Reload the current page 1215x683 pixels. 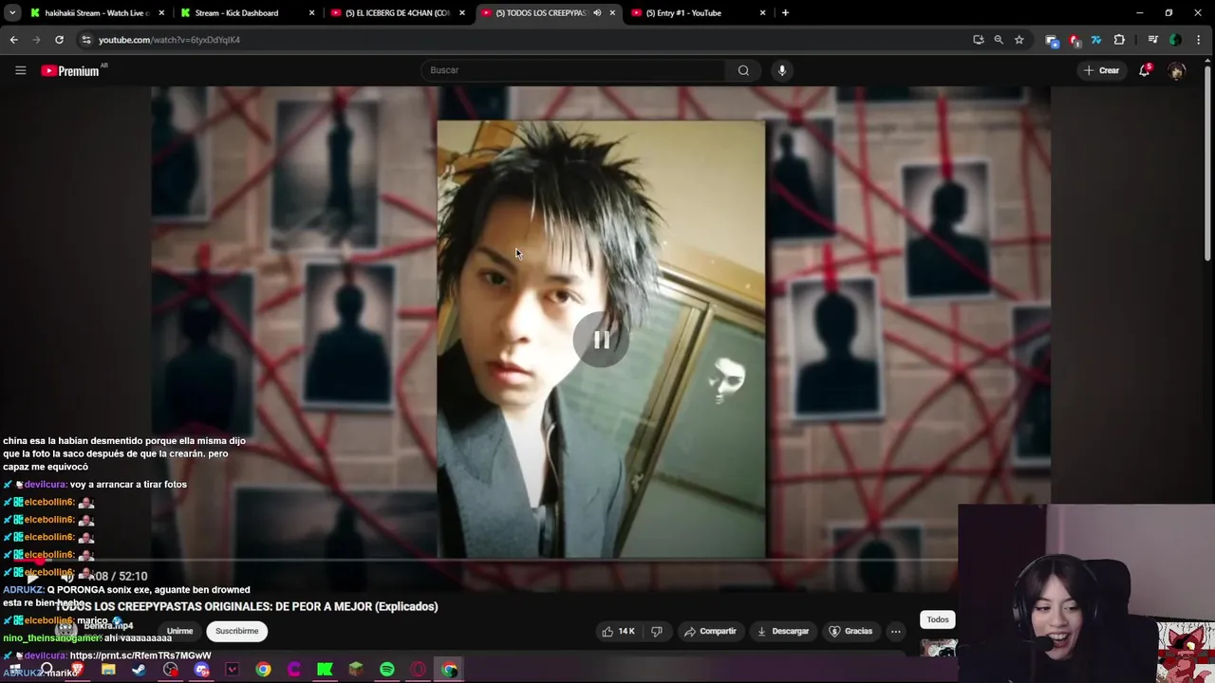(x=59, y=40)
